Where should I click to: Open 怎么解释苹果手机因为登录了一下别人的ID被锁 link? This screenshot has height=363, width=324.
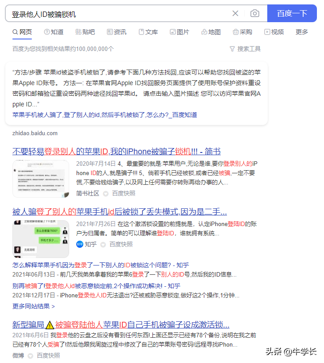[101, 265]
